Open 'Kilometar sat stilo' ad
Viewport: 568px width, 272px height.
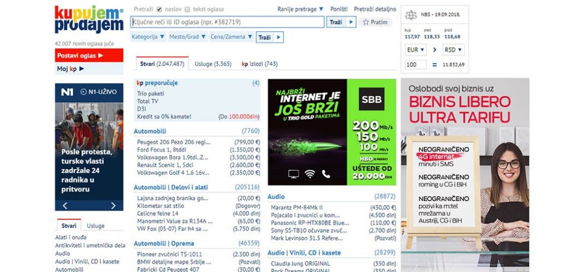point(160,206)
